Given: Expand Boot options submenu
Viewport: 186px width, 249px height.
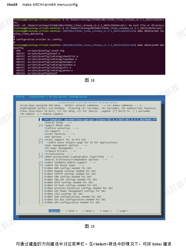Looking at the screenshot, I should [x=57, y=137].
